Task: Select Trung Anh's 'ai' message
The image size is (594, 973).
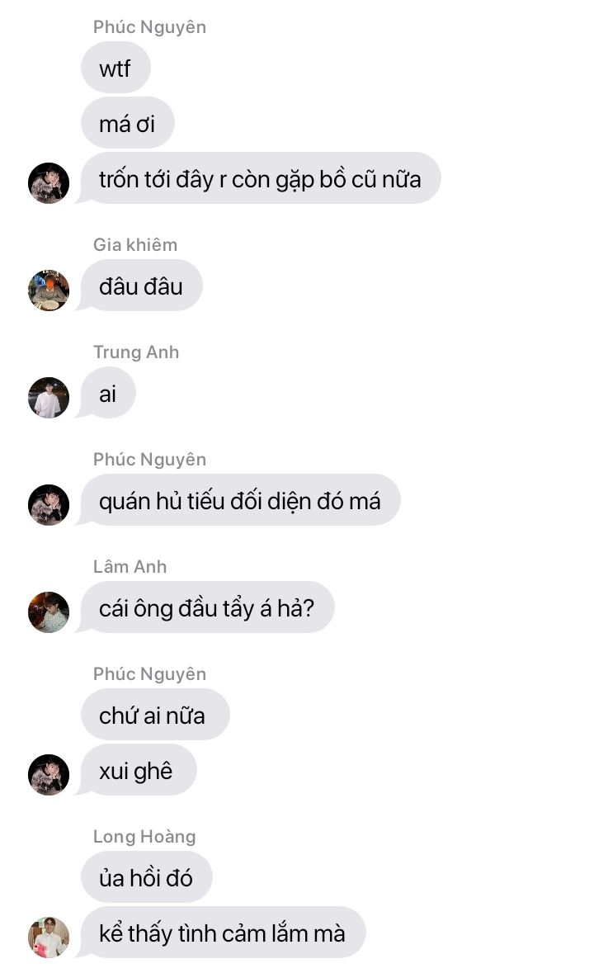Action: (106, 393)
